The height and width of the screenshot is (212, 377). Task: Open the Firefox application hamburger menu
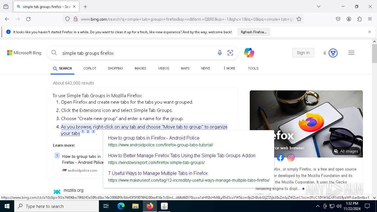(370, 19)
